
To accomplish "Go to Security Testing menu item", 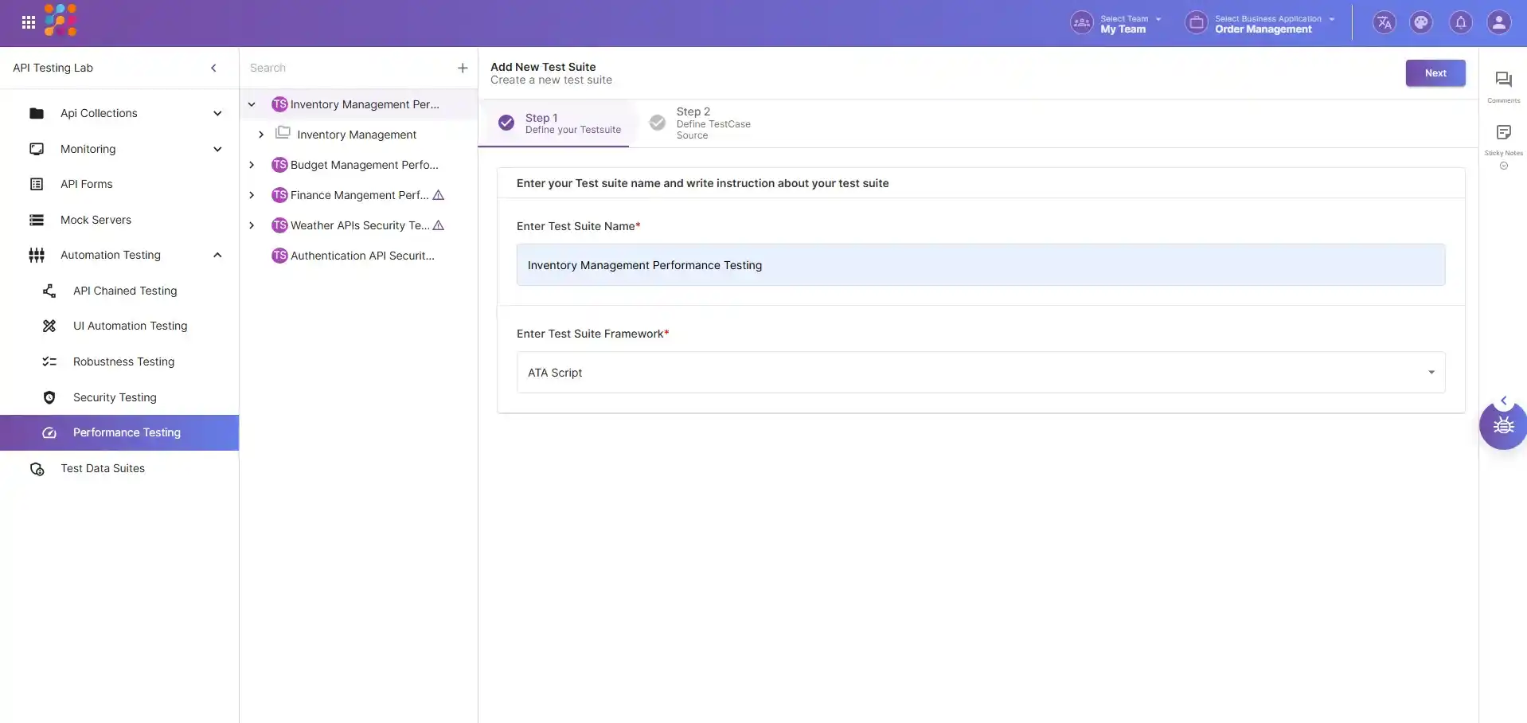I will coord(115,397).
